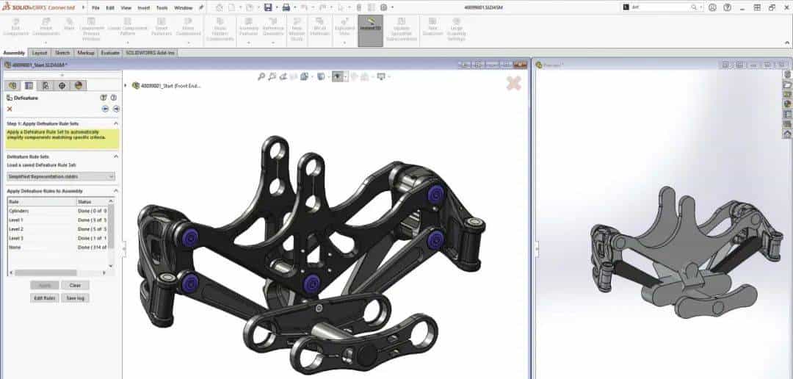Open the user account icon
This screenshot has height=379, width=793.
tap(712, 7)
